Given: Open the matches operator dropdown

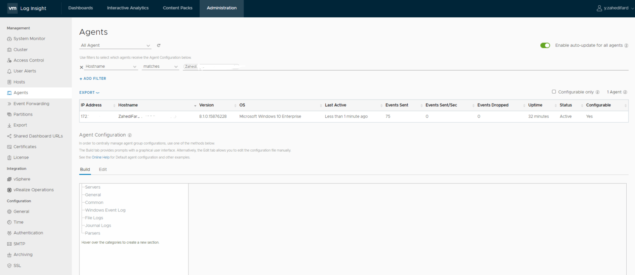Looking at the screenshot, I should 160,66.
